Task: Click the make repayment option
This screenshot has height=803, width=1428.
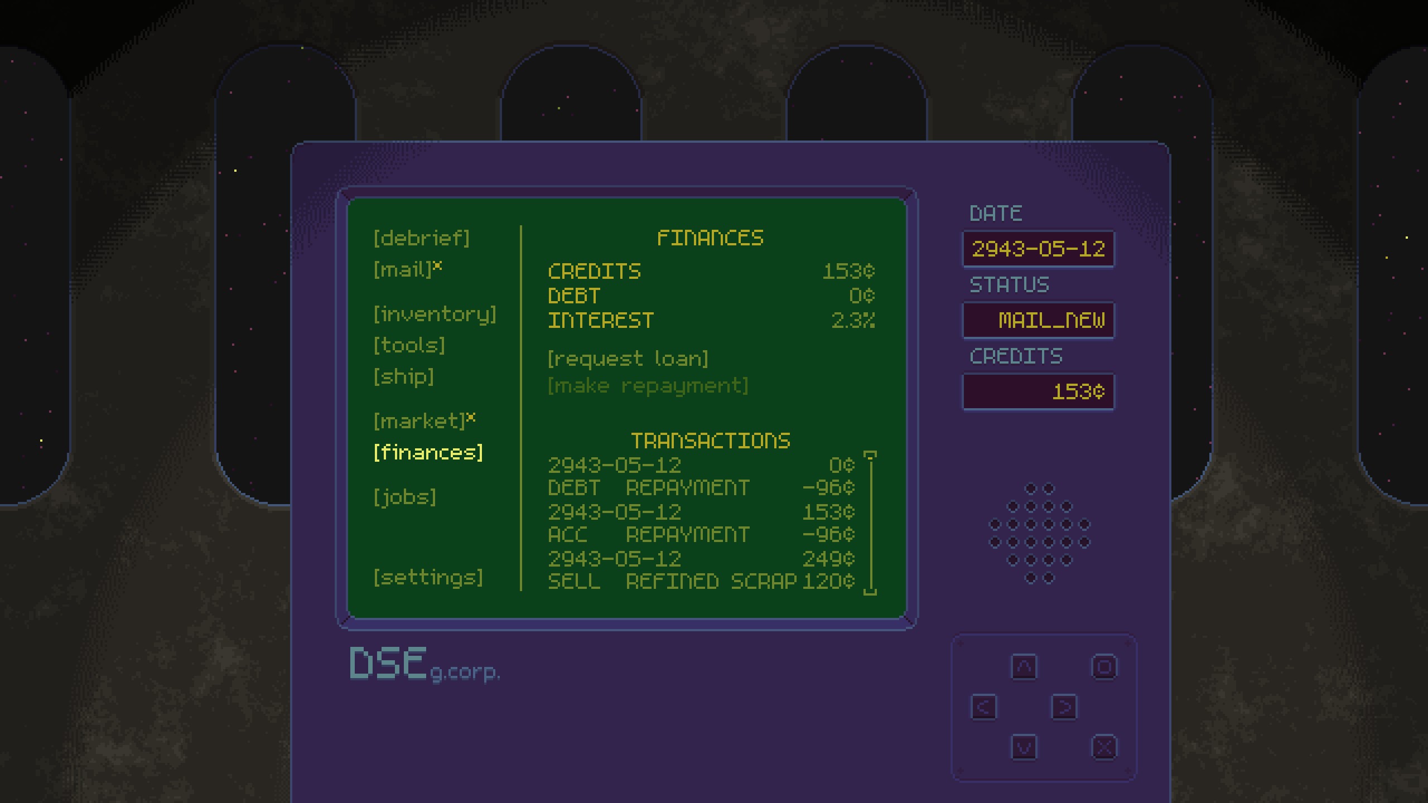Action: (648, 385)
